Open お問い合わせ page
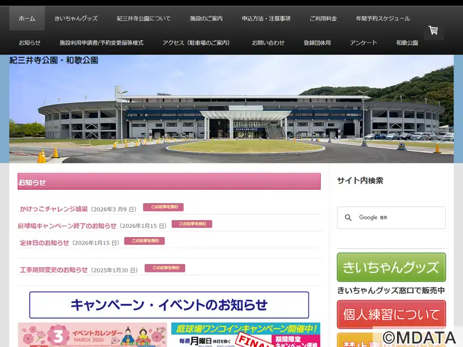The width and height of the screenshot is (463, 347). 268,43
